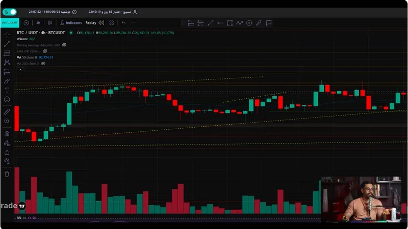Open the emoji icons tool
This screenshot has height=229, width=408.
(x=7, y=99)
